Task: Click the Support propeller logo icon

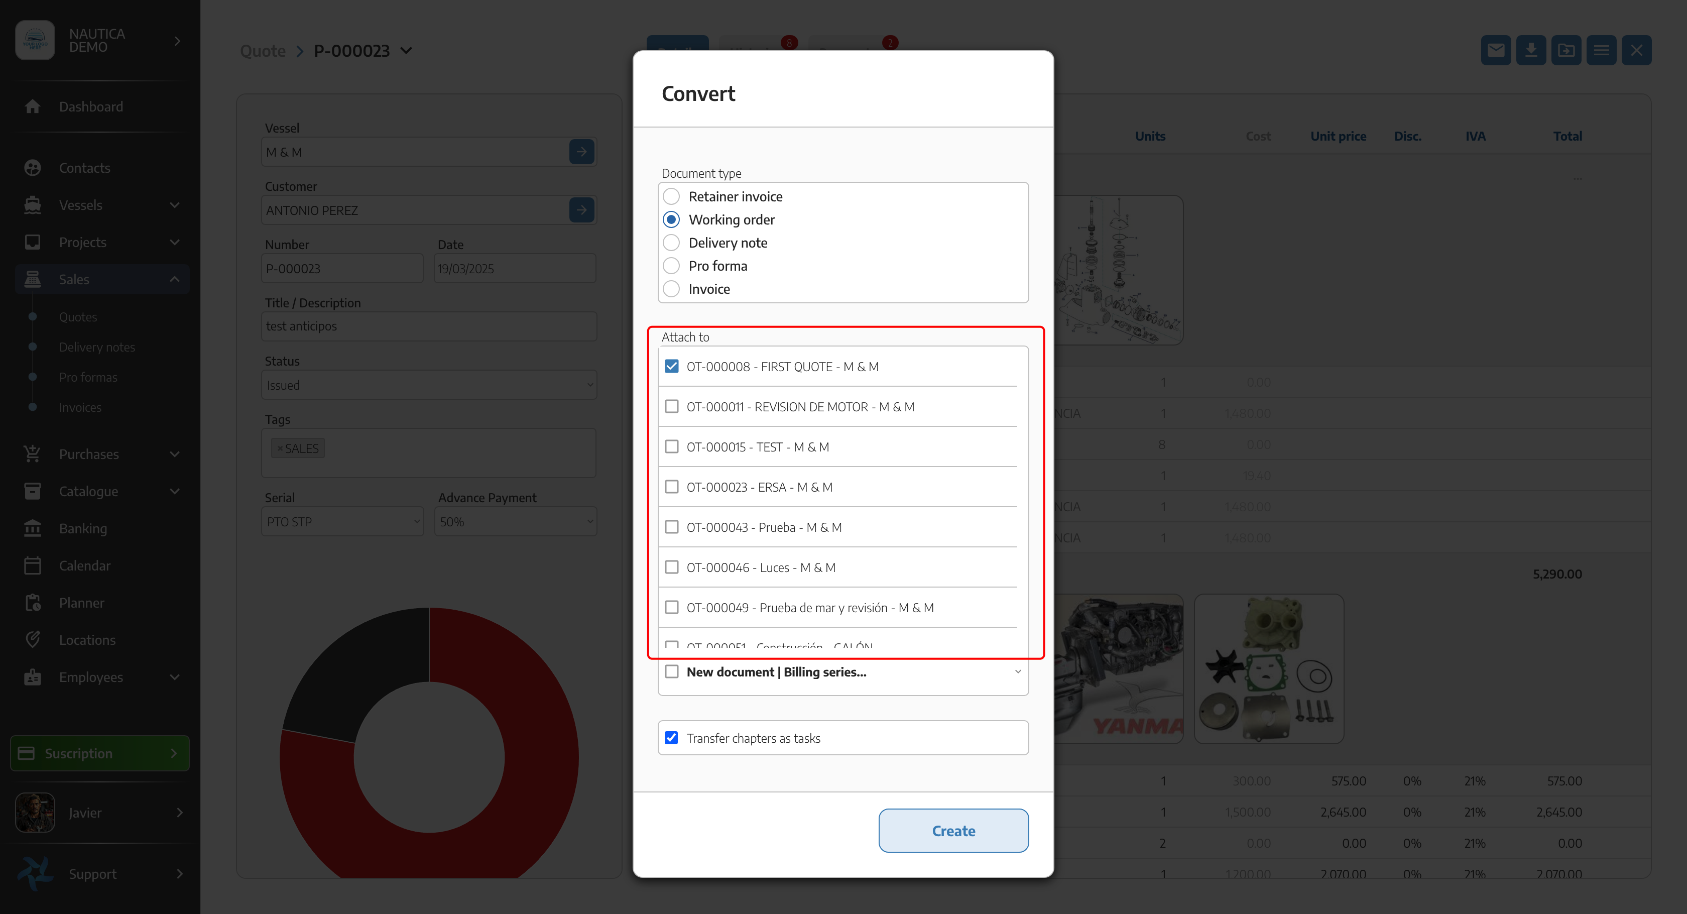Action: pos(35,873)
